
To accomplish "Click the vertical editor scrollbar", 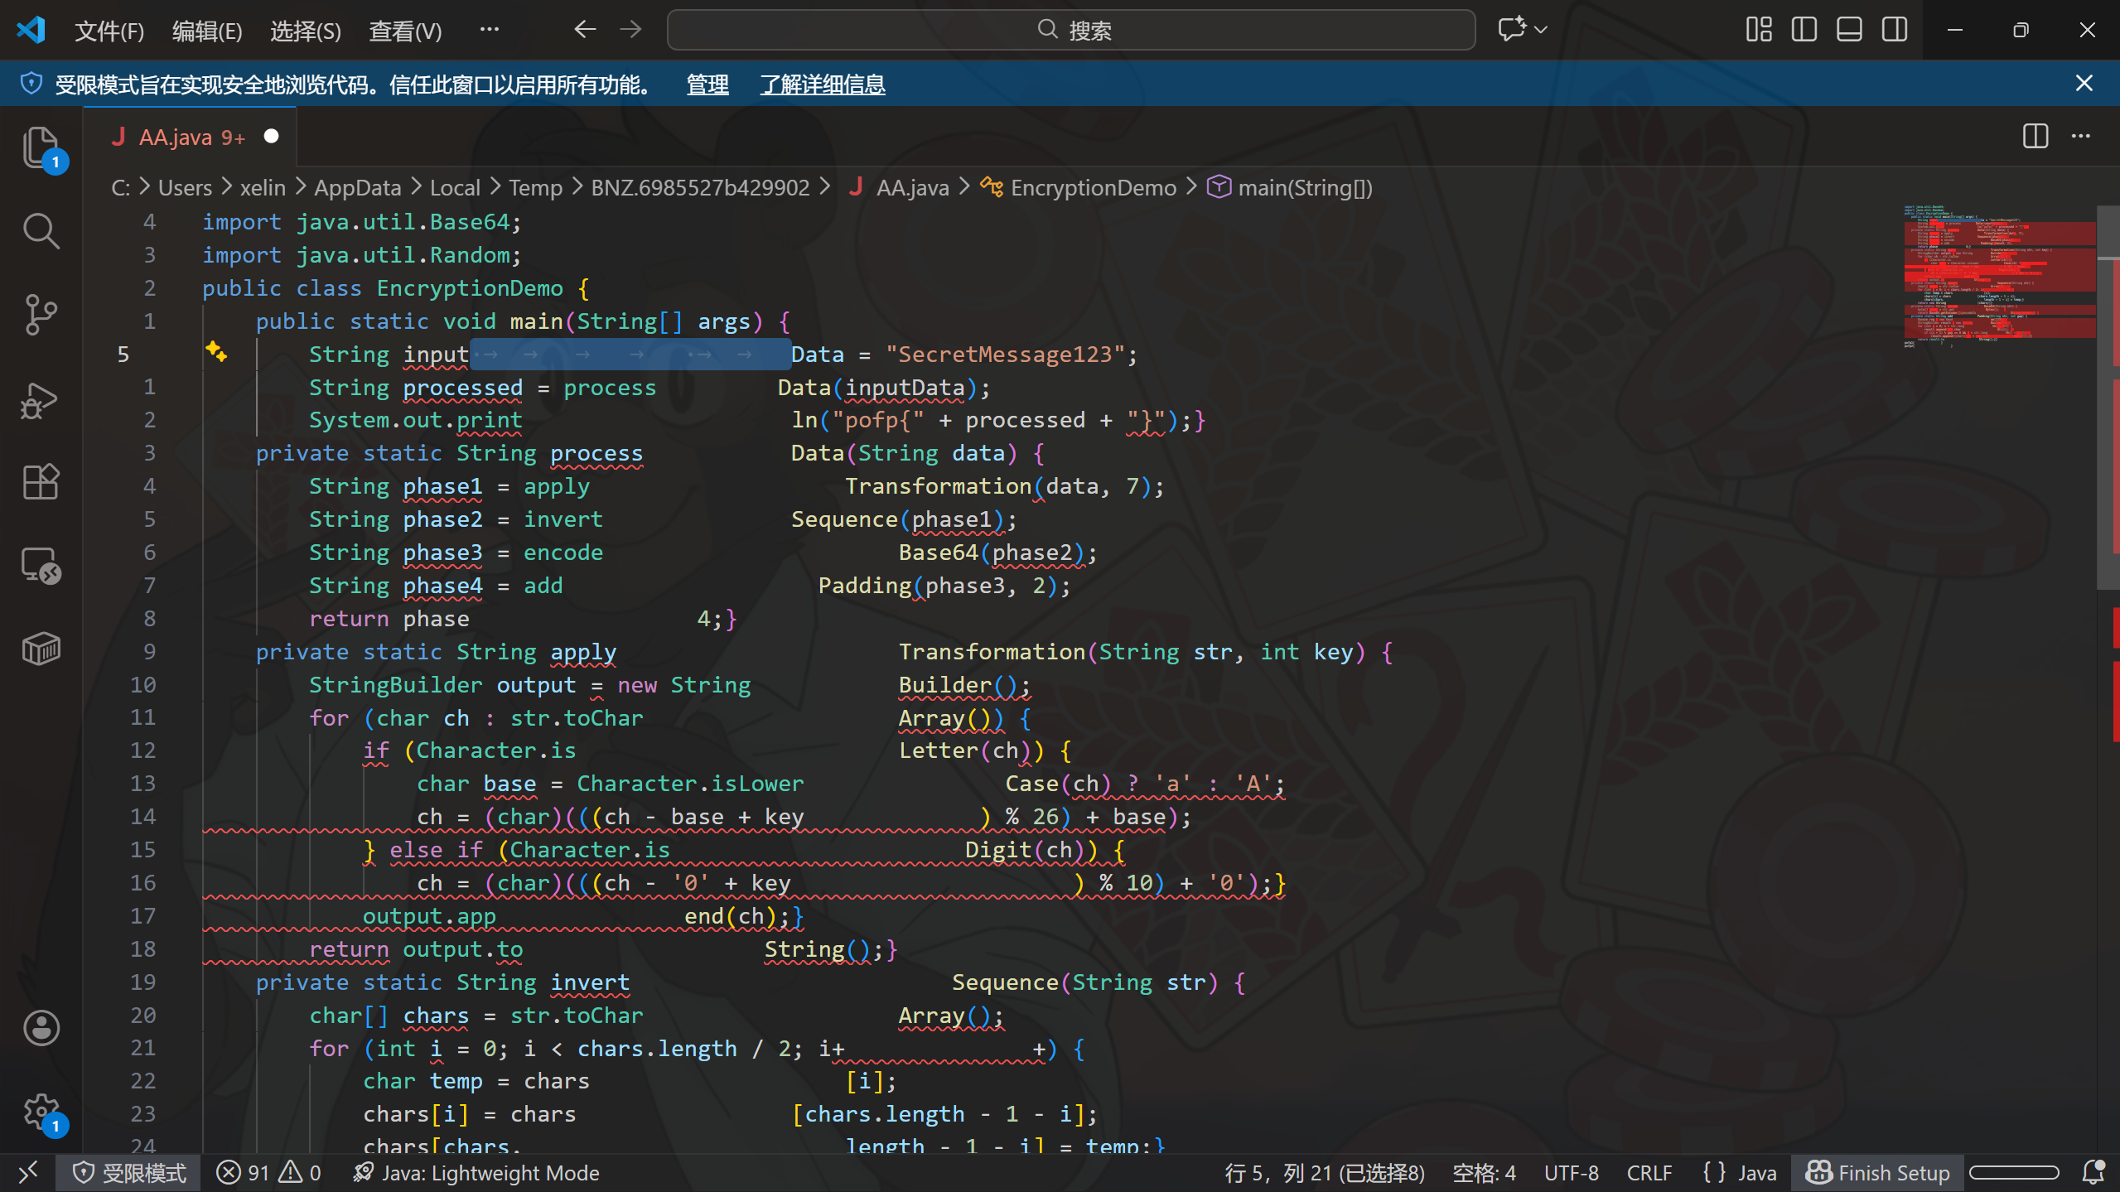I will click(2108, 398).
